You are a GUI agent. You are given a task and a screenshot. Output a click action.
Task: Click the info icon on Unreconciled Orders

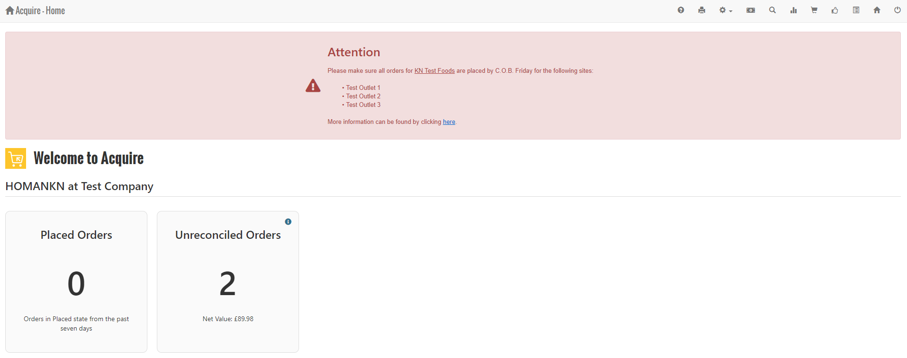[x=288, y=222]
